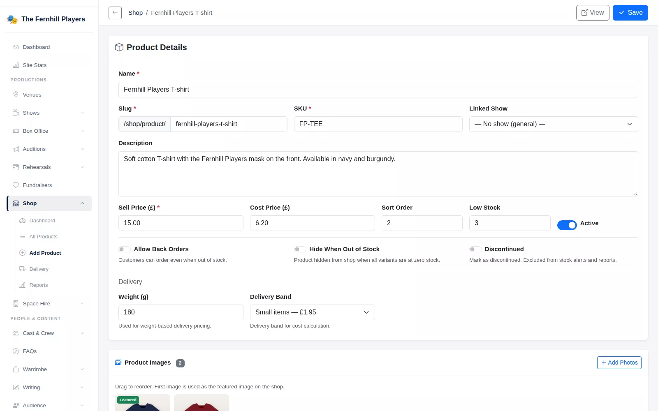Click the Fundraisers heart icon
The width and height of the screenshot is (658, 411).
pyautogui.click(x=16, y=185)
